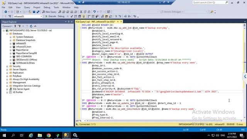Viewport: 247px width, 139px height.
Task: Refresh Object Explorer with circular-arrow icon
Action: 31,26
